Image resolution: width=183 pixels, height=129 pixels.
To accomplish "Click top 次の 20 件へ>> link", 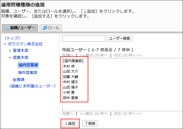I will 128,55.
